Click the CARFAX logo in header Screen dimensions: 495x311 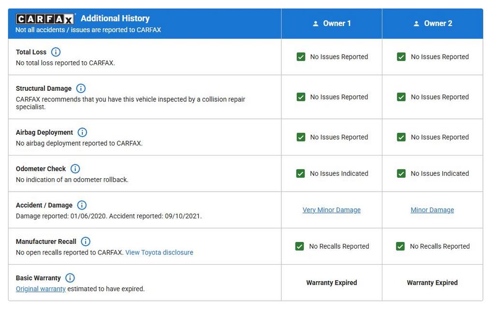click(x=45, y=19)
